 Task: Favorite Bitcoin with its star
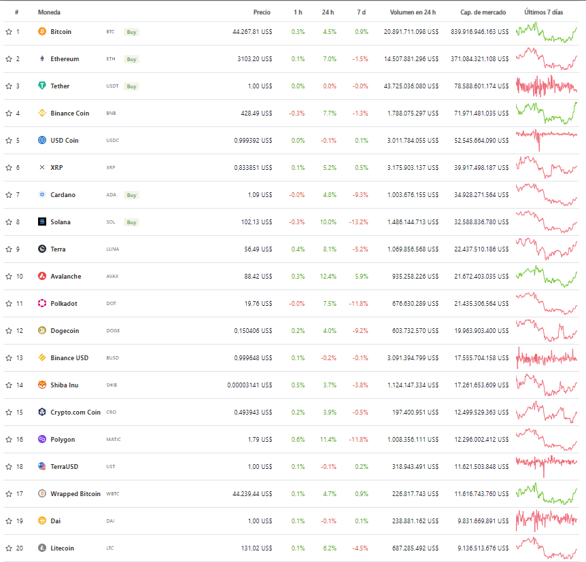coord(9,32)
